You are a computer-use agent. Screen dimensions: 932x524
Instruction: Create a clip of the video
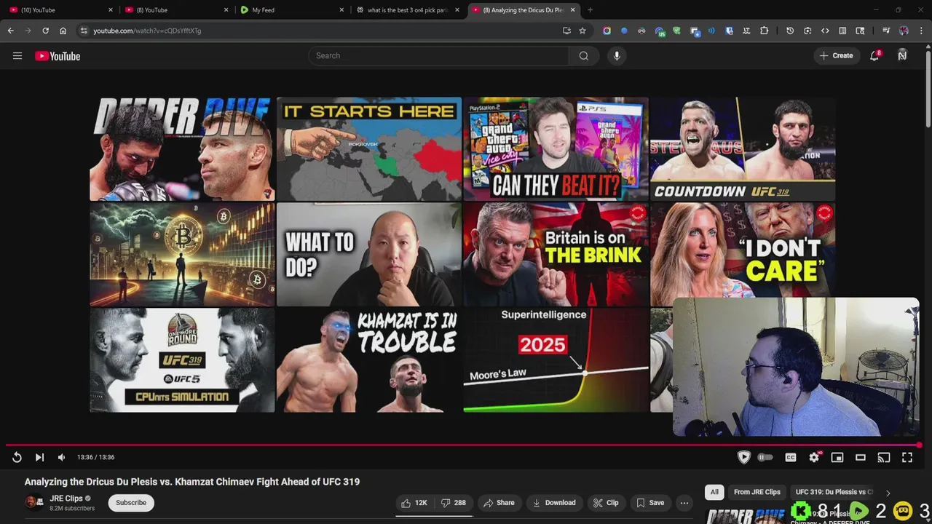pos(606,503)
